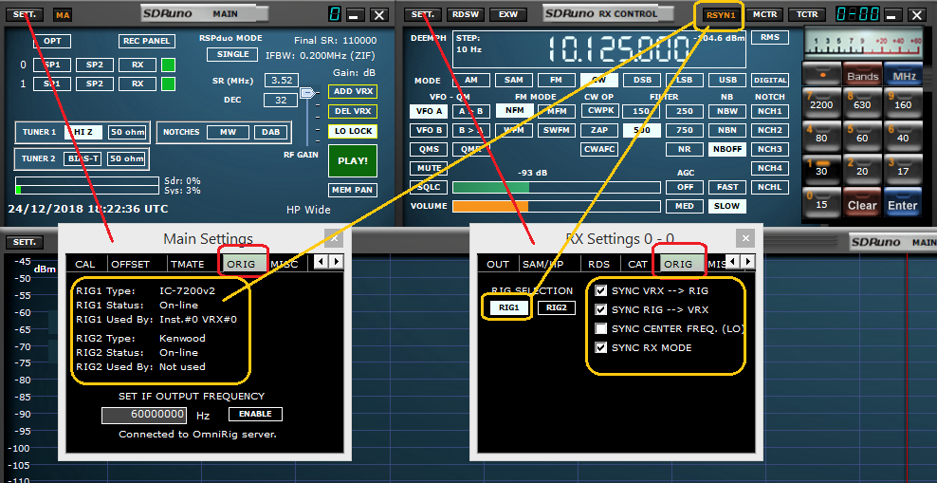The height and width of the screenshot is (483, 937).
Task: Click ENABLE IF output button
Action: (255, 414)
